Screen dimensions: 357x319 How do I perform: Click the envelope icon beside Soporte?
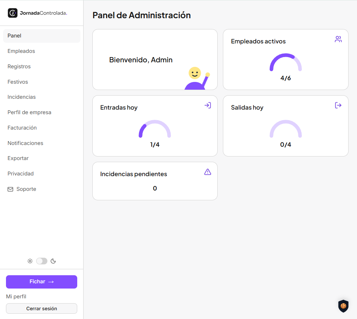[11, 189]
